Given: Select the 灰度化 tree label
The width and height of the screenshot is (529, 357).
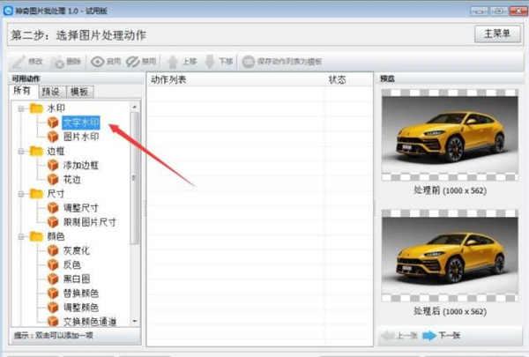Looking at the screenshot, I should click(x=77, y=250).
